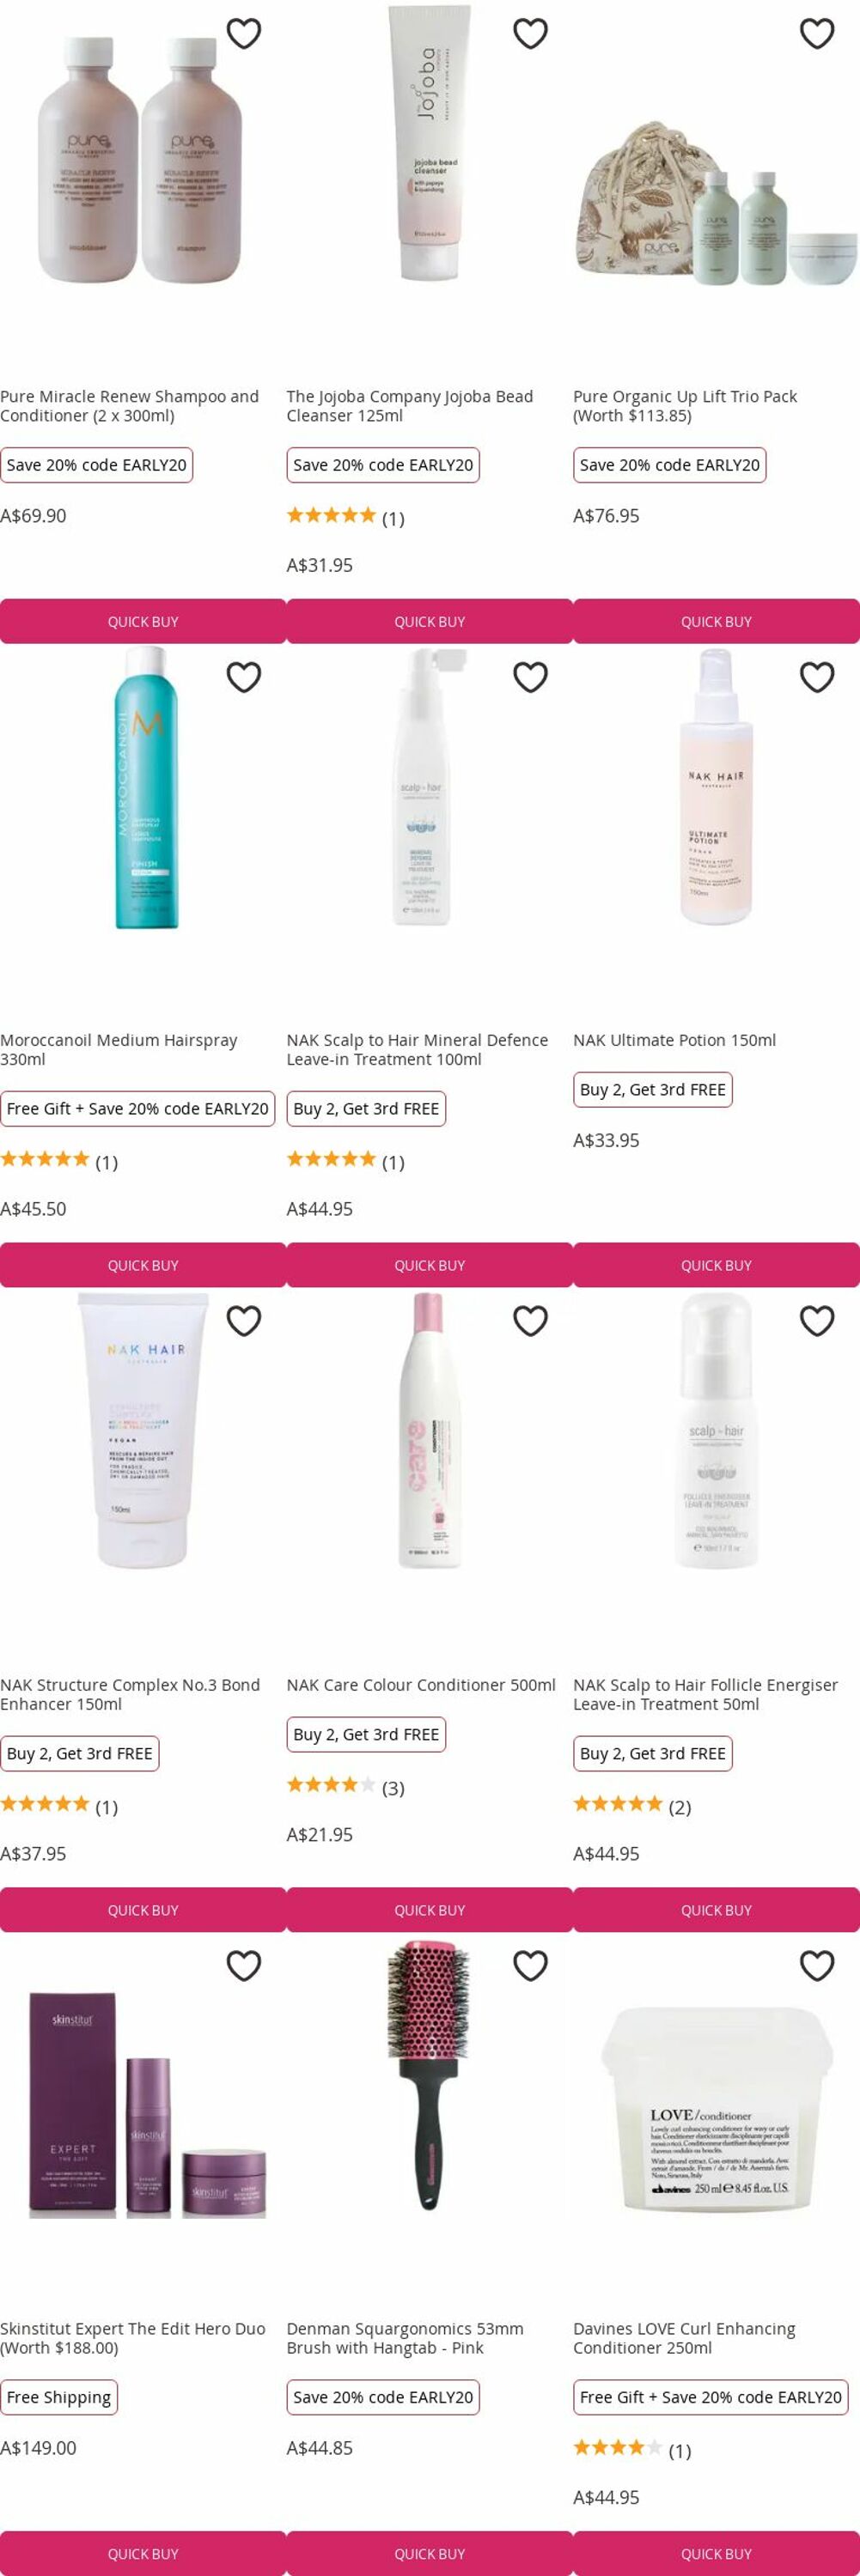Open Moroccanoil Medium Hairspray 330ml product link

coord(119,1049)
